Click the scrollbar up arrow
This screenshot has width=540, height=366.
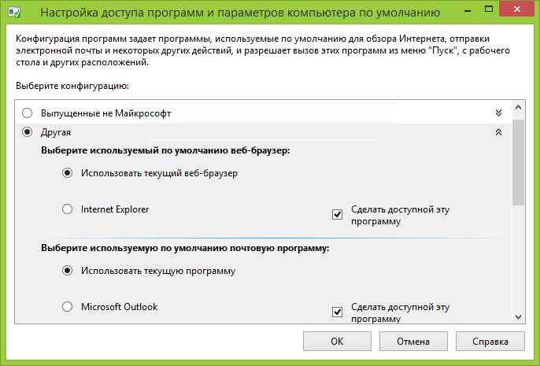518,108
